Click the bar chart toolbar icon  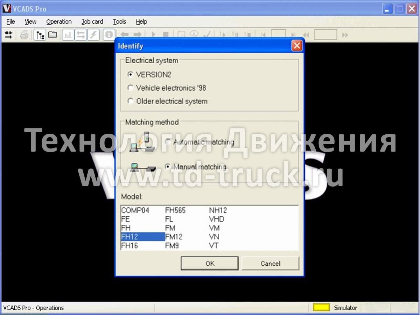68,35
